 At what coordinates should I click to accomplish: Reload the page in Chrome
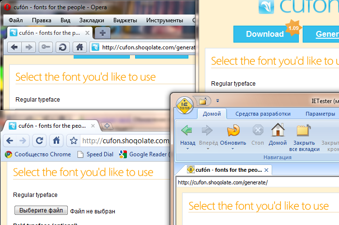tap(39, 141)
